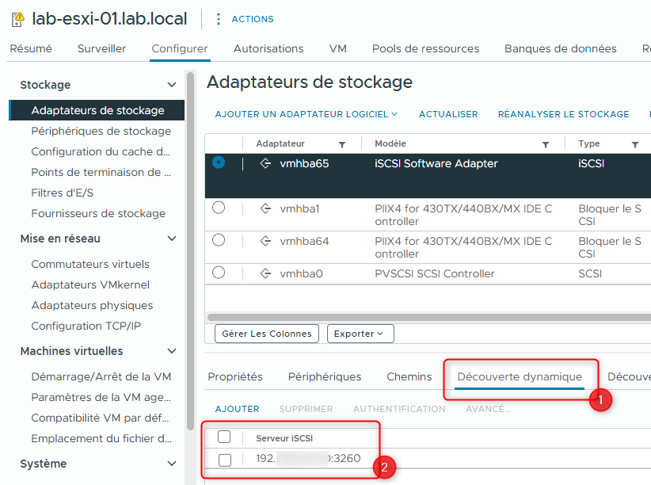Check the Serveur iSCSI header checkbox
The image size is (651, 485).
(x=225, y=437)
